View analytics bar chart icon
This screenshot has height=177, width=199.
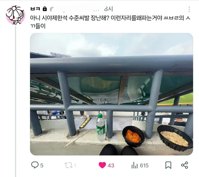[135, 165]
